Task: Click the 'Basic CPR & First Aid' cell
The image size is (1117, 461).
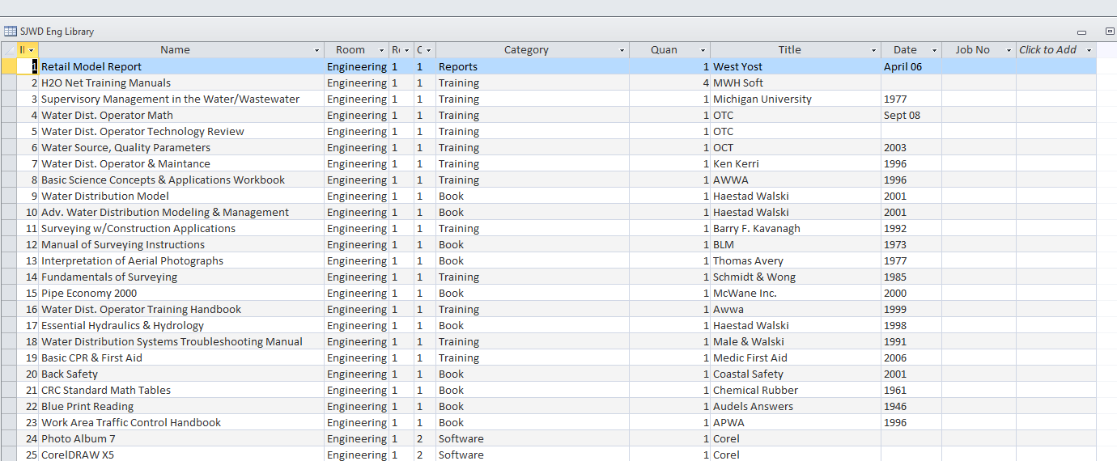Action: pos(181,357)
